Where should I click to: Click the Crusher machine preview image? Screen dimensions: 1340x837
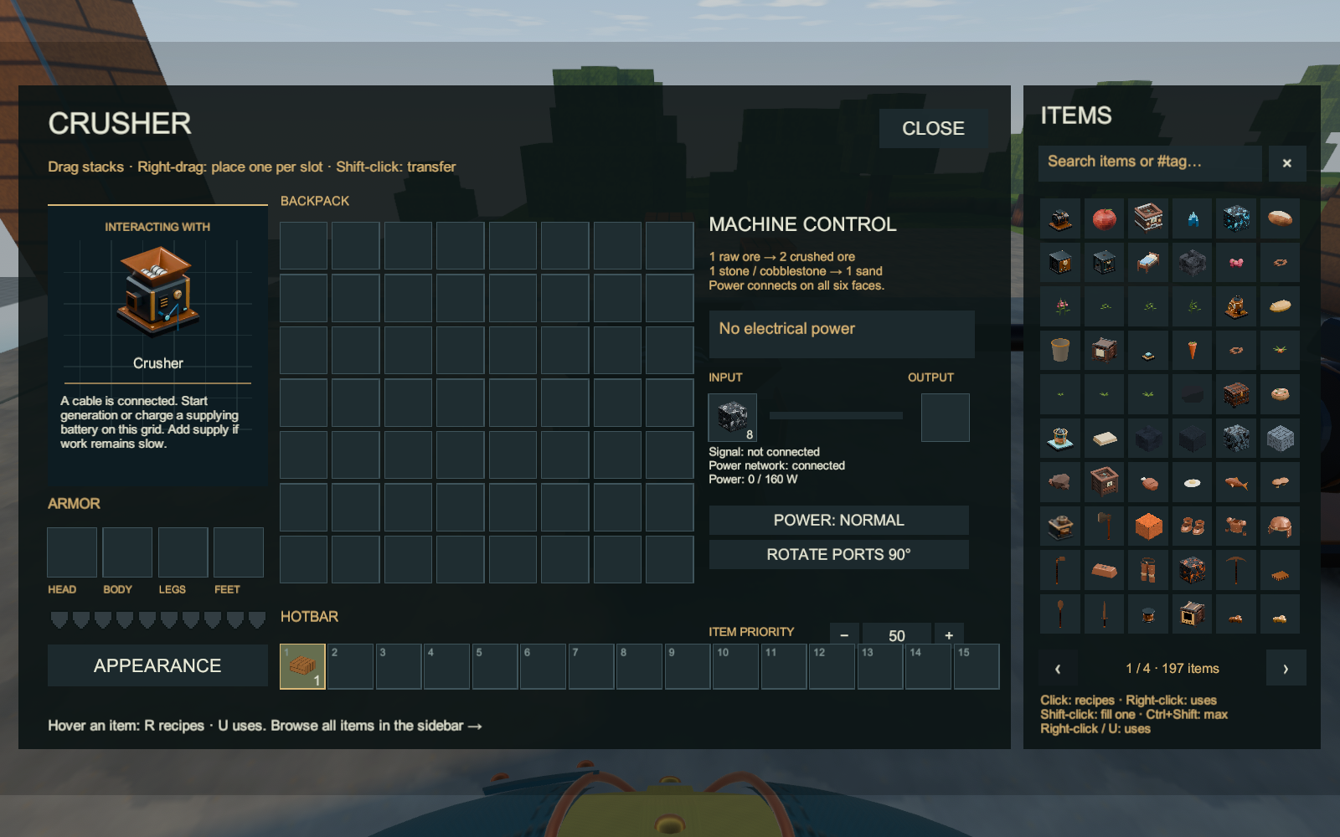157,290
